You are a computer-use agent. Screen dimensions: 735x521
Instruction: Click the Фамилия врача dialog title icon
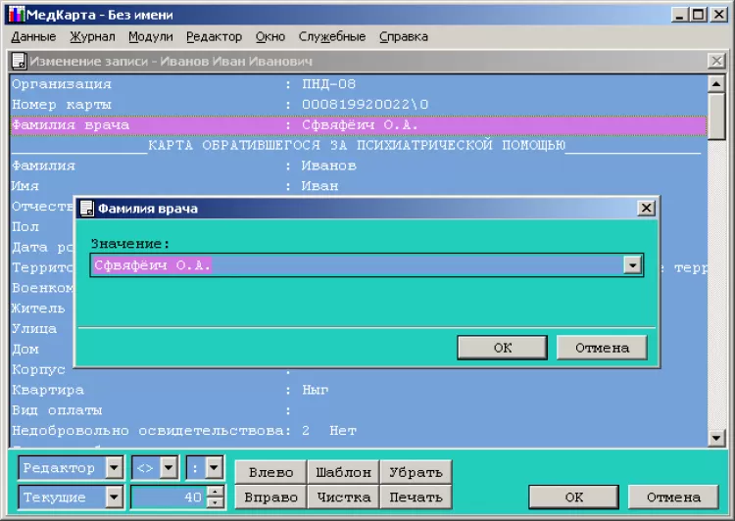click(x=86, y=208)
